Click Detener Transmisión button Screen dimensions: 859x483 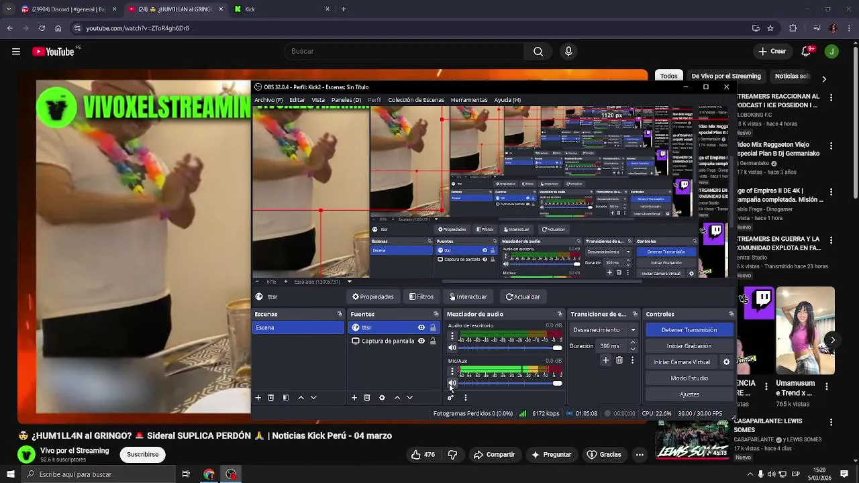[x=689, y=330]
